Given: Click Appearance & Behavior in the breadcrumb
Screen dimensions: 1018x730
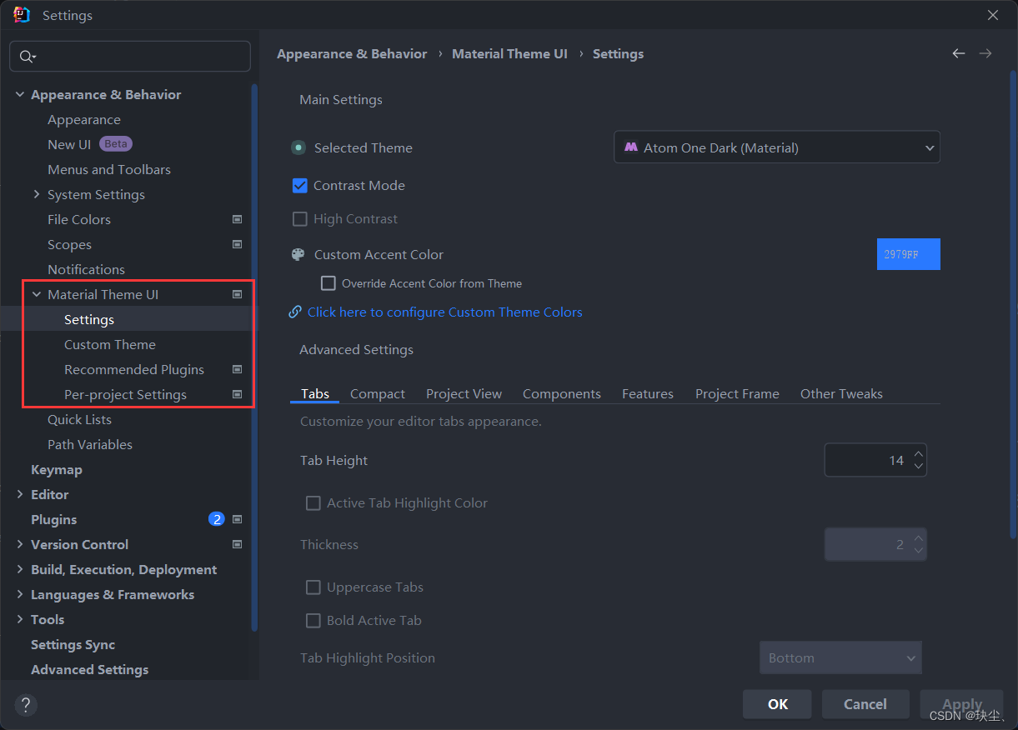Looking at the screenshot, I should [x=352, y=53].
